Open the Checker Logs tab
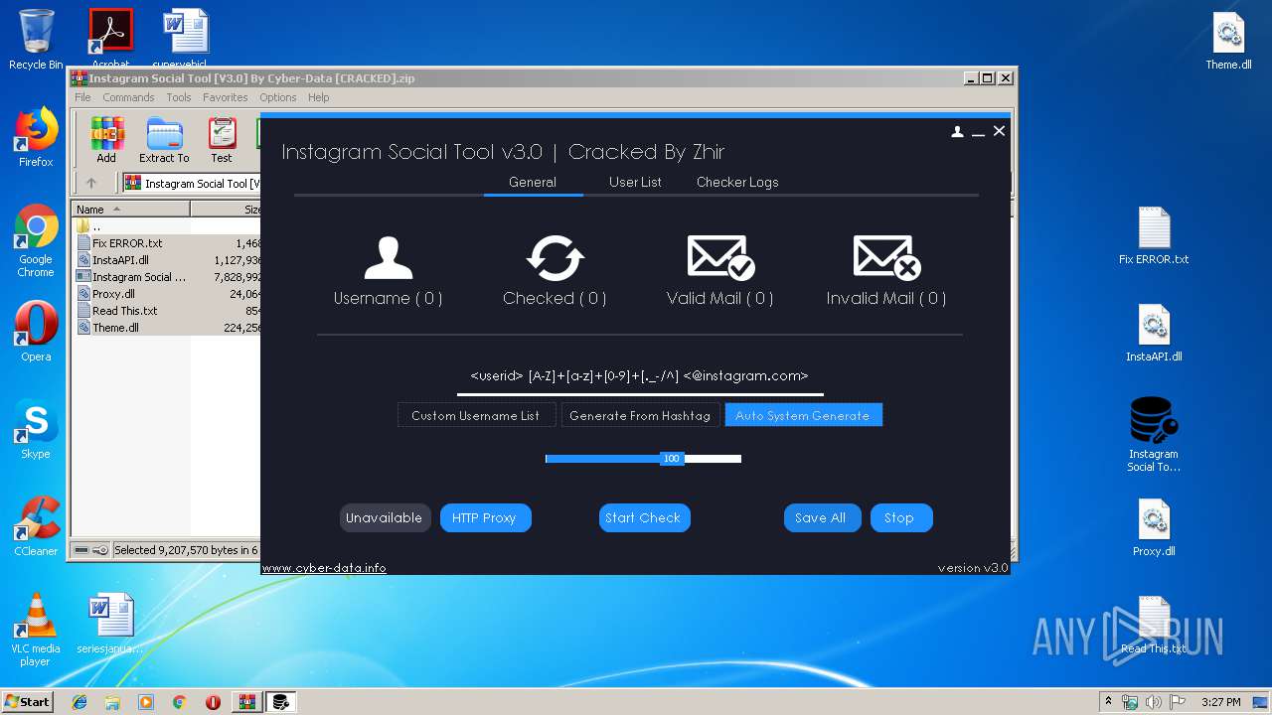This screenshot has height=715, width=1272. [x=737, y=182]
